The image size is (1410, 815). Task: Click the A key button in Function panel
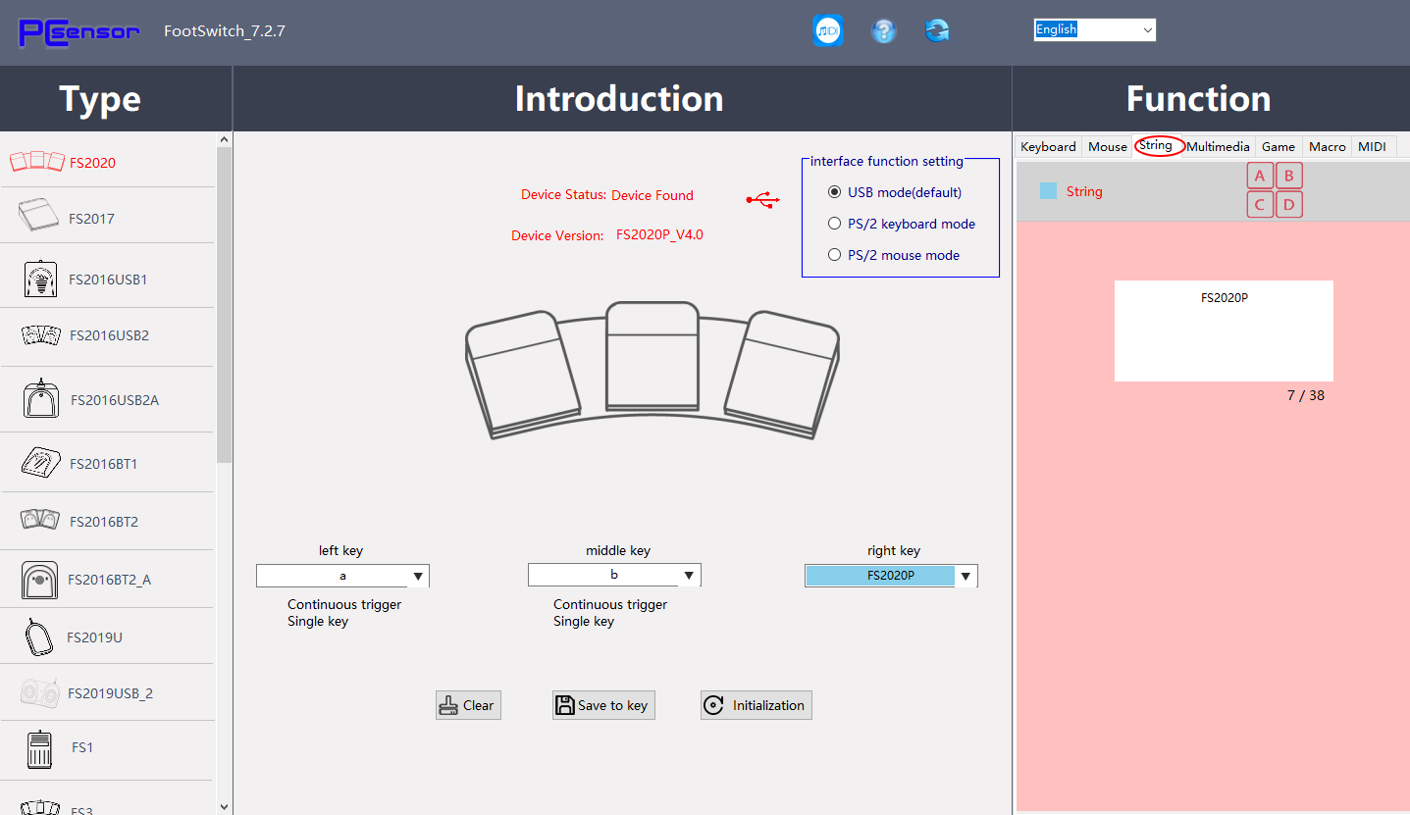coord(1260,177)
